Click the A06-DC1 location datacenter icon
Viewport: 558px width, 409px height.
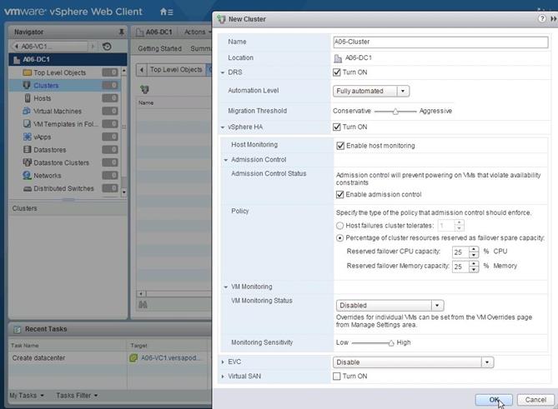point(338,58)
